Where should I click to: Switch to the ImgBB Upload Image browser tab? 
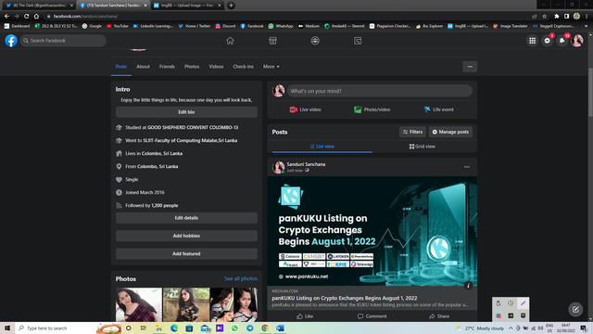tap(187, 6)
